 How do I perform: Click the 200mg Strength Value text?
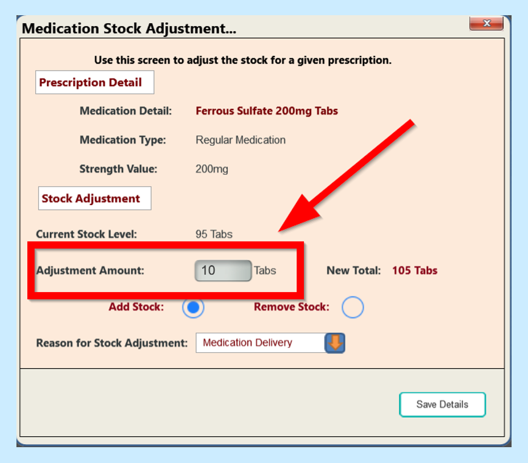point(212,169)
